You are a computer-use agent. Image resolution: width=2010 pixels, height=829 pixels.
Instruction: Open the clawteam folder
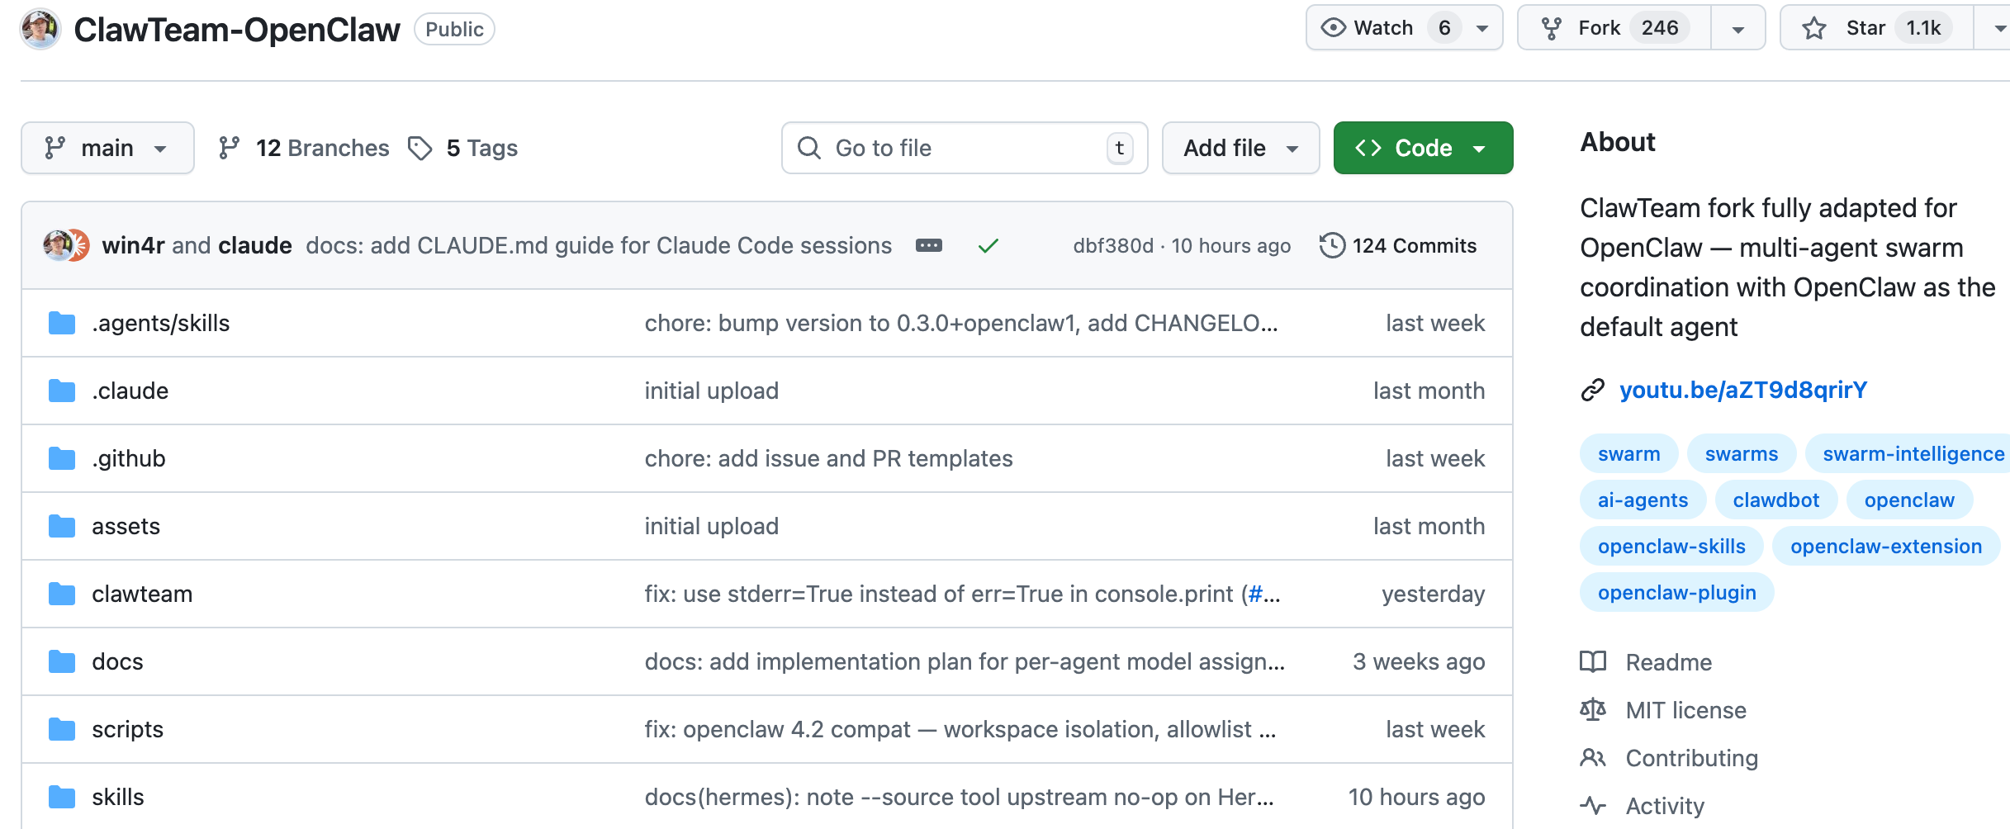[x=142, y=594]
